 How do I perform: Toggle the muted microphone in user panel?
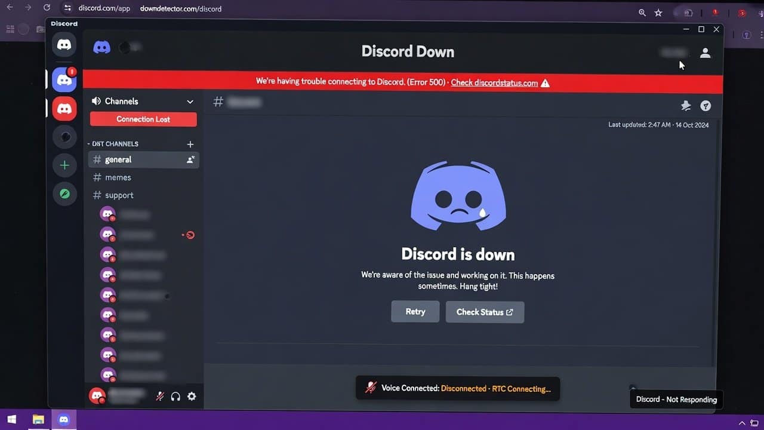click(159, 396)
